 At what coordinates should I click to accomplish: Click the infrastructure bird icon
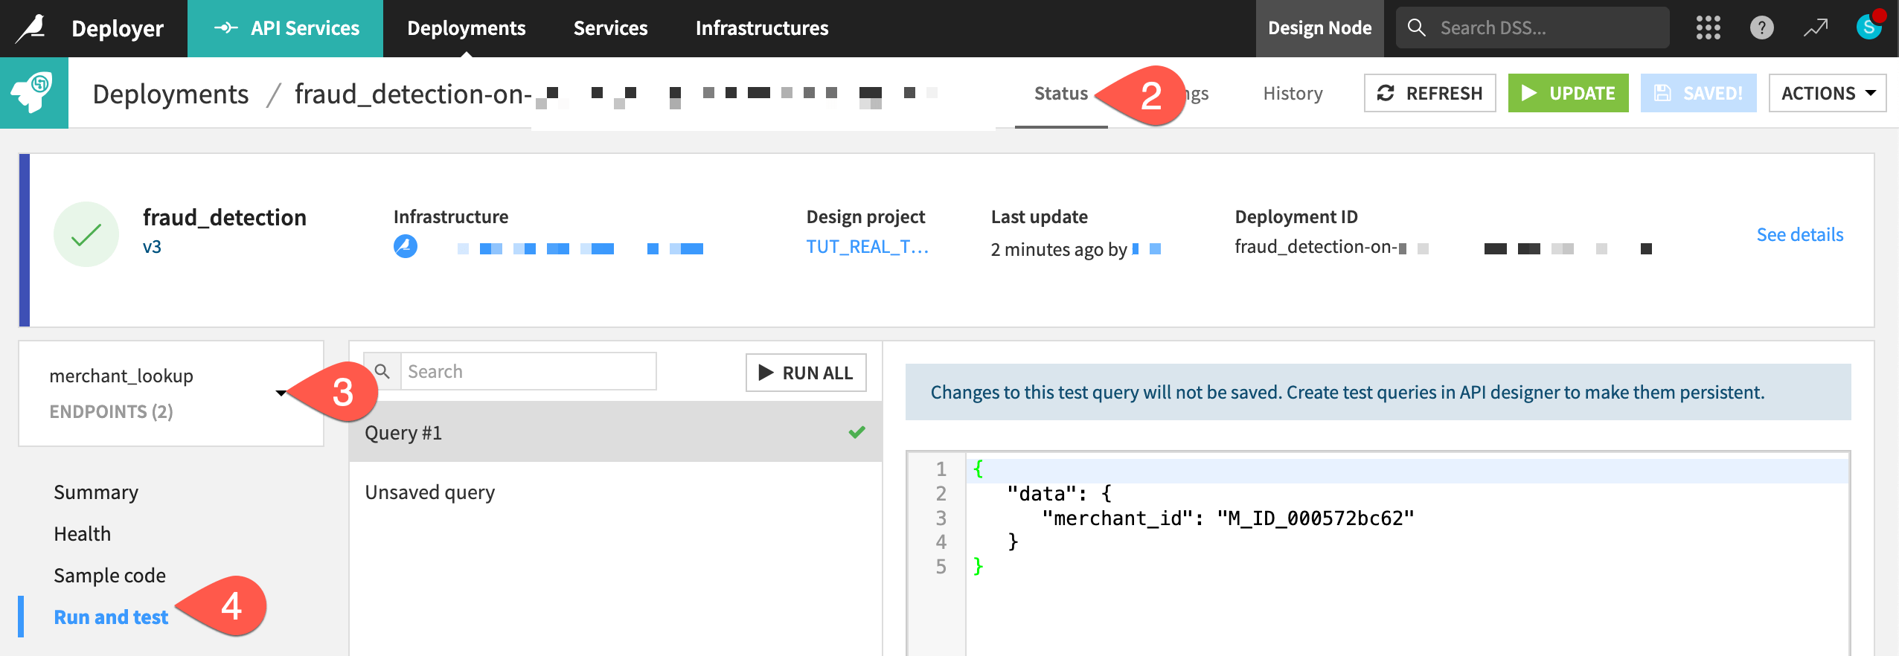(406, 246)
